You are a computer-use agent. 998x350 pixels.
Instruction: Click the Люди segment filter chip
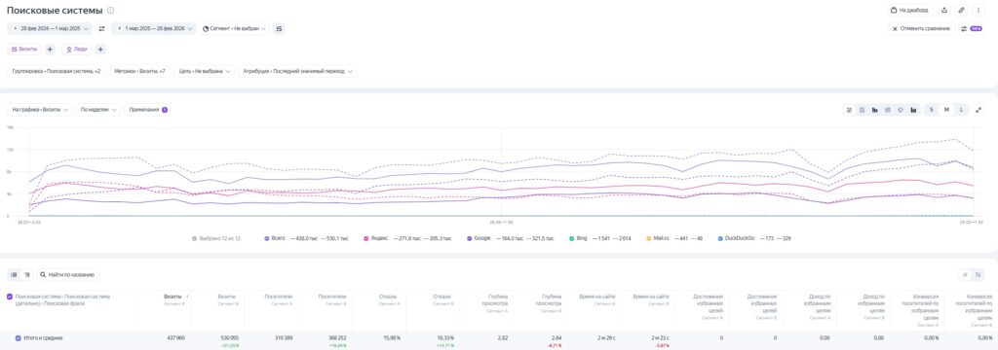pyautogui.click(x=76, y=49)
